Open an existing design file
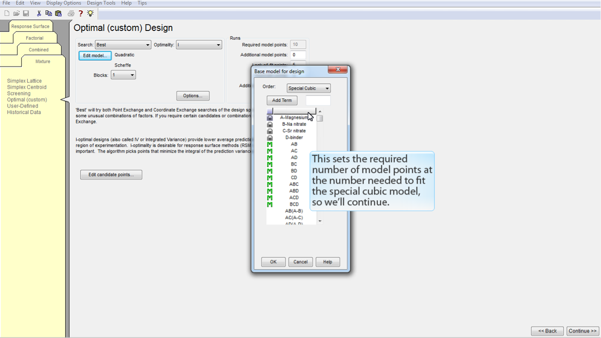 coord(16,14)
